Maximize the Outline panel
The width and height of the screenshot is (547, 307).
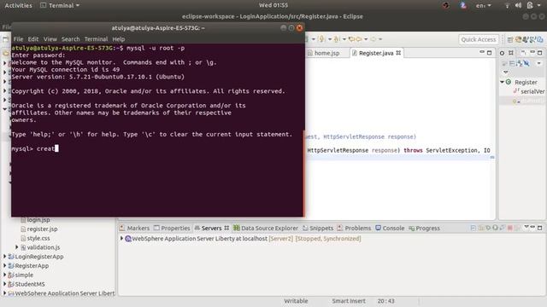(x=539, y=53)
